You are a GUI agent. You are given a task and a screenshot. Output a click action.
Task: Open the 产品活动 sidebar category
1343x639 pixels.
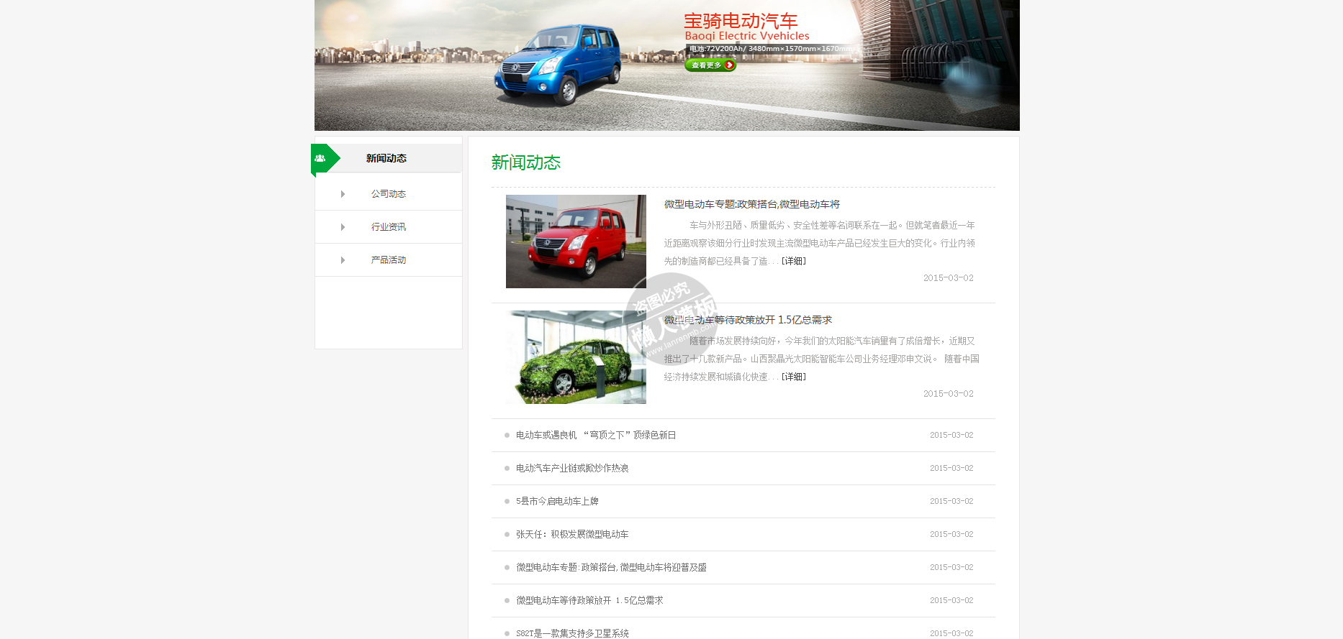click(389, 260)
